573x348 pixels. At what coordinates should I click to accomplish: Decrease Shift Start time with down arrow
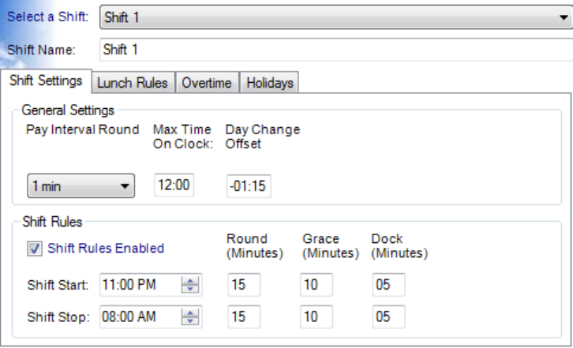[x=190, y=290]
